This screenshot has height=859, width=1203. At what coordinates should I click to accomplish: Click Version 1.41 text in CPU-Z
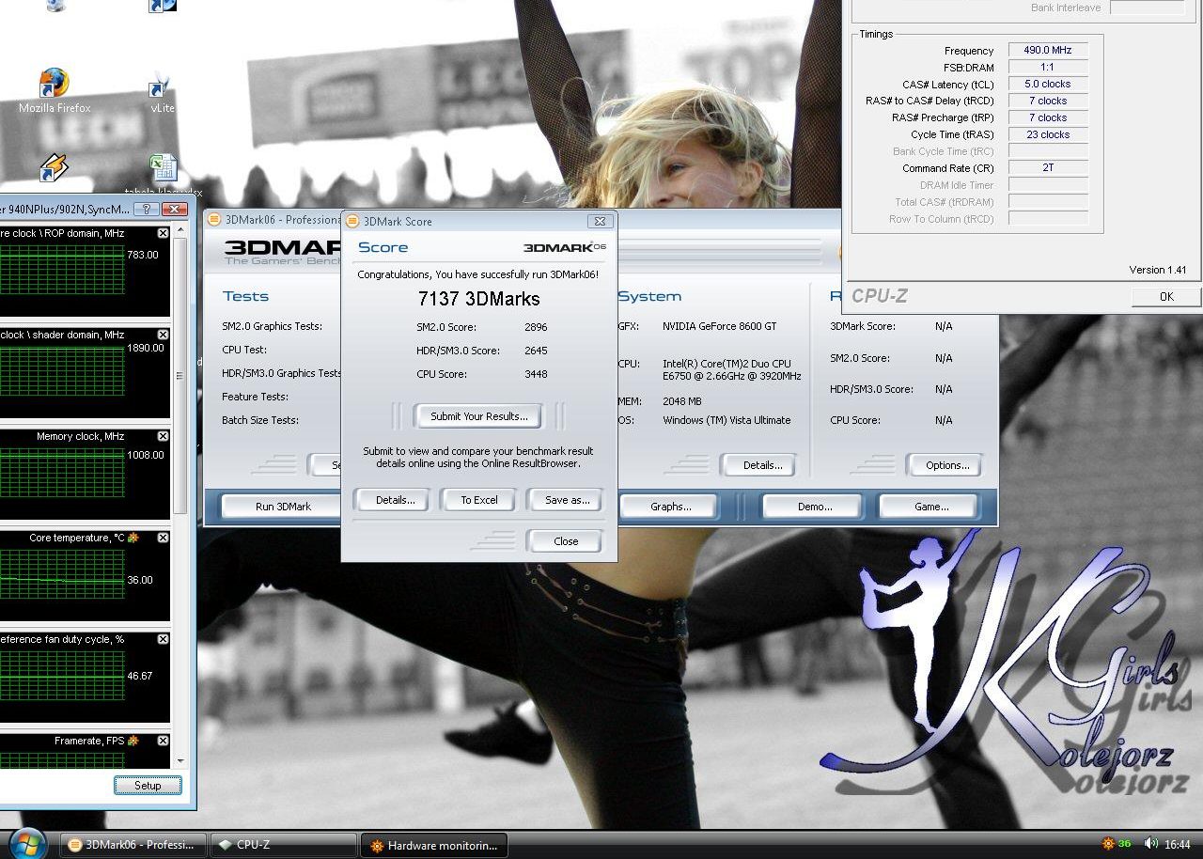1157,270
